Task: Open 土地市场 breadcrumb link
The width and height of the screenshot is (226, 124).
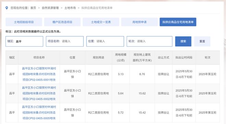Action: (x=70, y=8)
